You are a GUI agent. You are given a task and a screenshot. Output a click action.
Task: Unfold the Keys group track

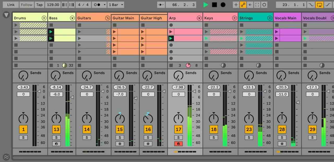(235, 18)
